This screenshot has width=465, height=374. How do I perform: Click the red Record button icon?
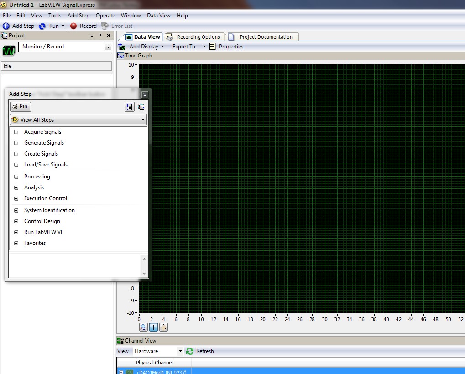point(73,26)
